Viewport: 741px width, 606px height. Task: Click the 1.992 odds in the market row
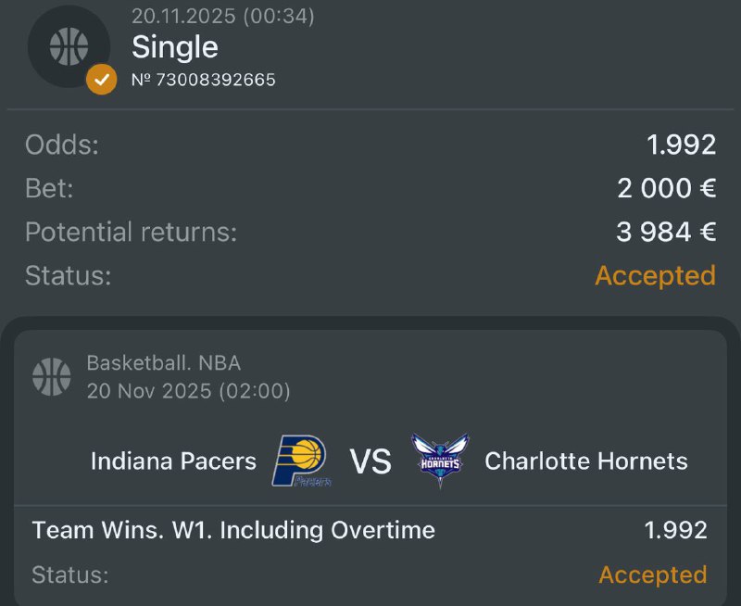675,530
